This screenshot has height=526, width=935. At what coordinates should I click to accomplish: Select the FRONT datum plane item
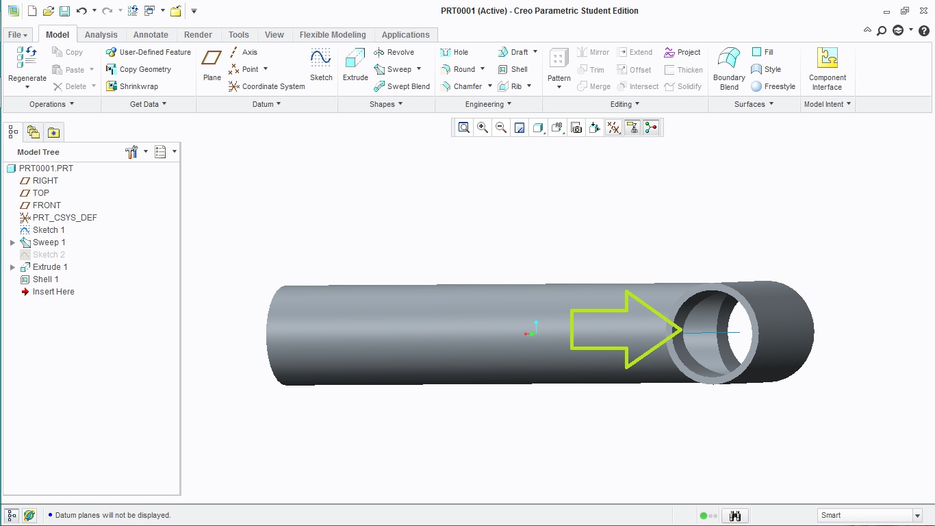[40, 205]
